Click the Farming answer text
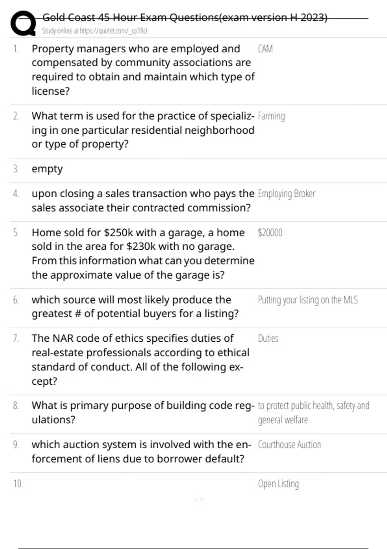Viewport: 387px width, 549px height. pos(272,116)
